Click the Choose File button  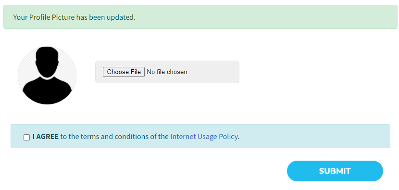pyautogui.click(x=124, y=72)
